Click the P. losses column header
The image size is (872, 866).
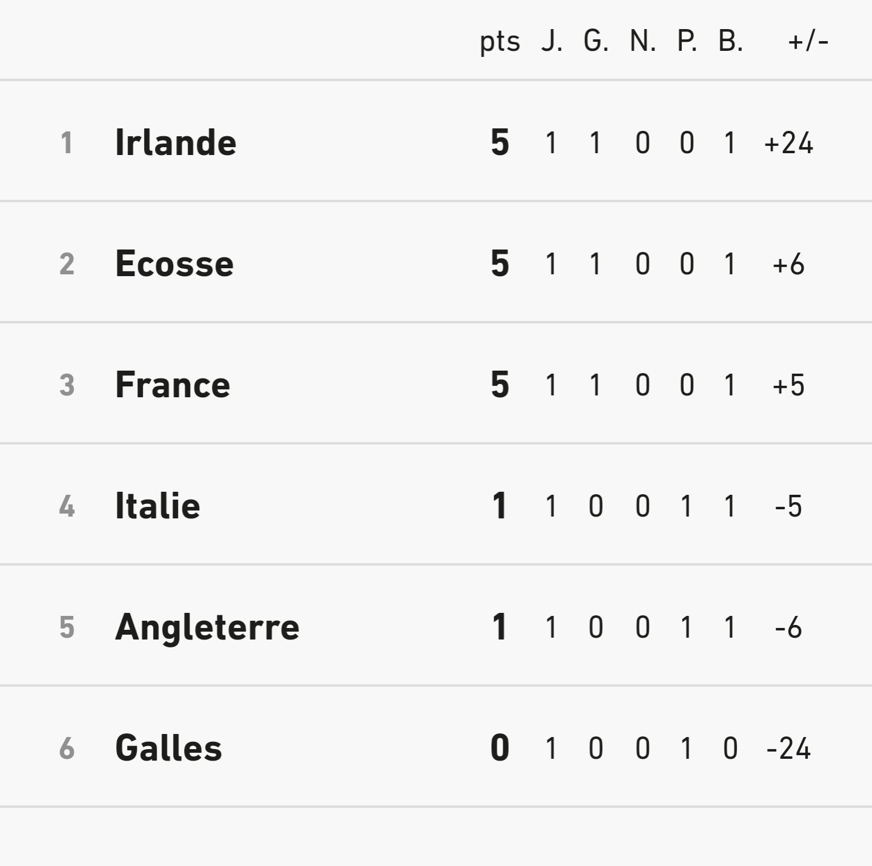pos(687,41)
